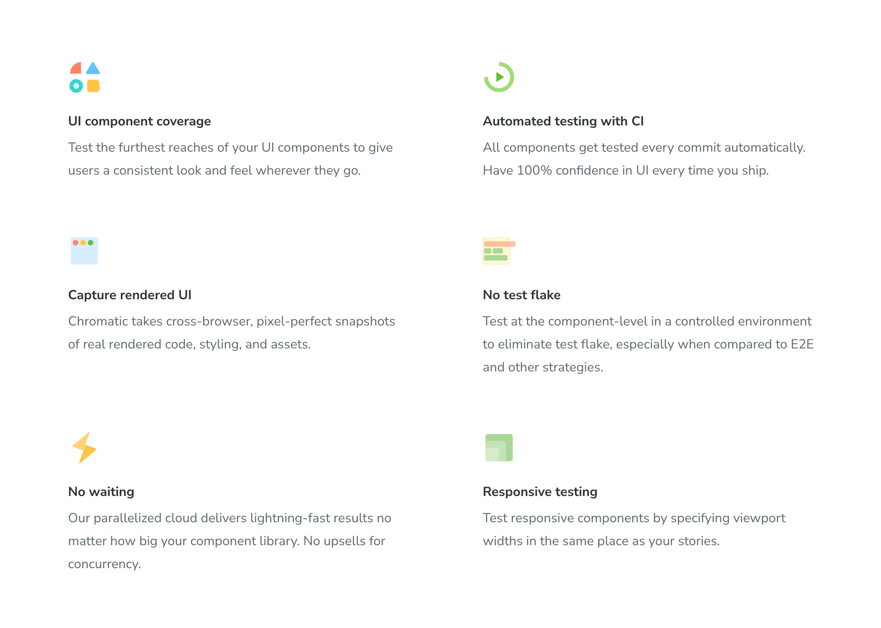881x628 pixels.
Task: Click the "No waiting" heading
Action: [x=101, y=492]
